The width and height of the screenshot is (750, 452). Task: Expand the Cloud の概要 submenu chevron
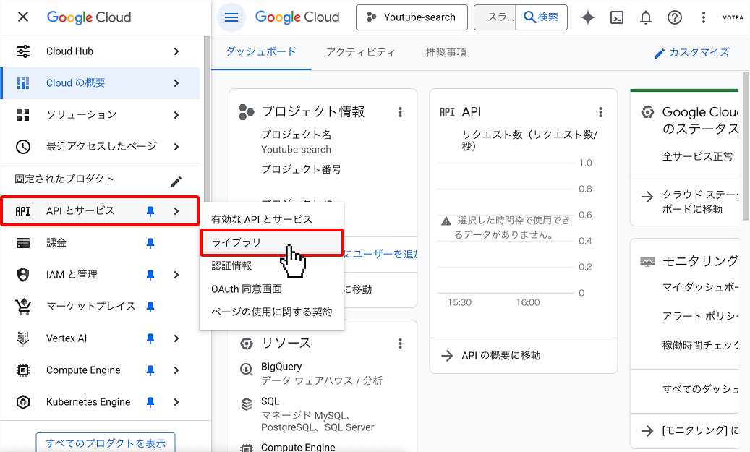176,83
